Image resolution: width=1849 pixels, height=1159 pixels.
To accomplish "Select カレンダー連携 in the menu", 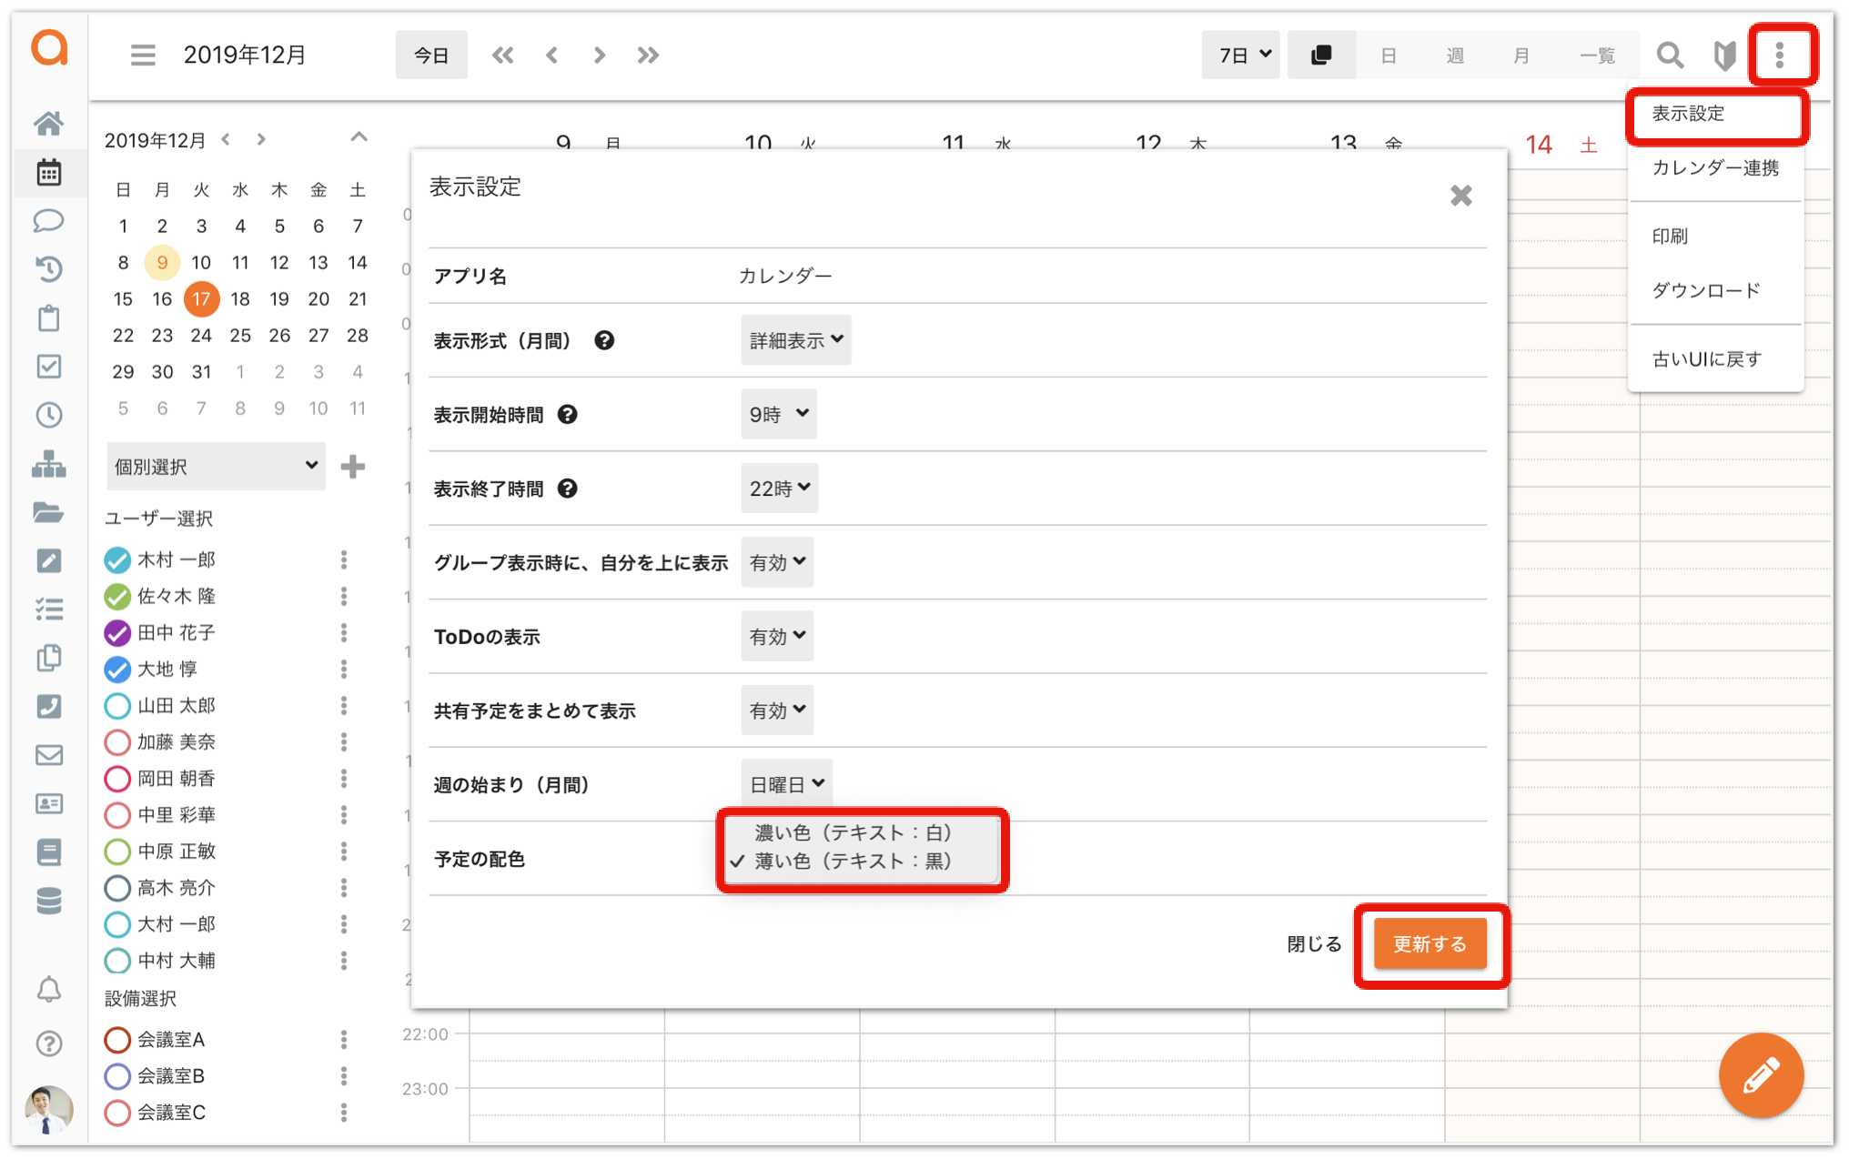I will tap(1716, 168).
